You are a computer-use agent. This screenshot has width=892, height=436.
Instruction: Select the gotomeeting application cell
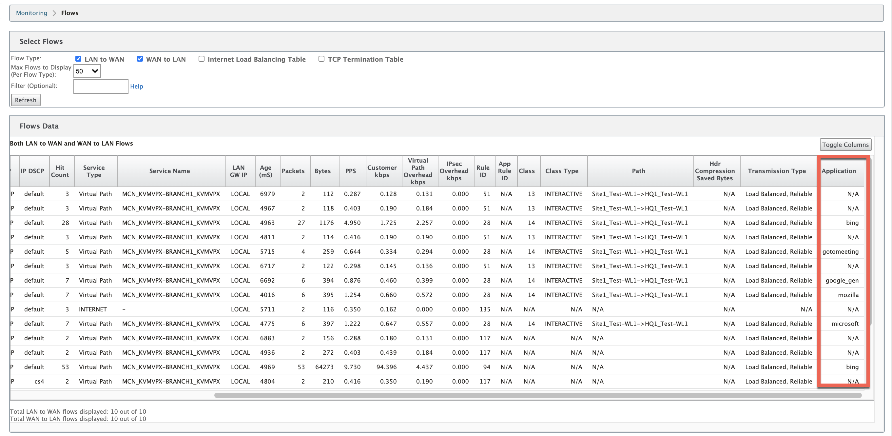841,252
